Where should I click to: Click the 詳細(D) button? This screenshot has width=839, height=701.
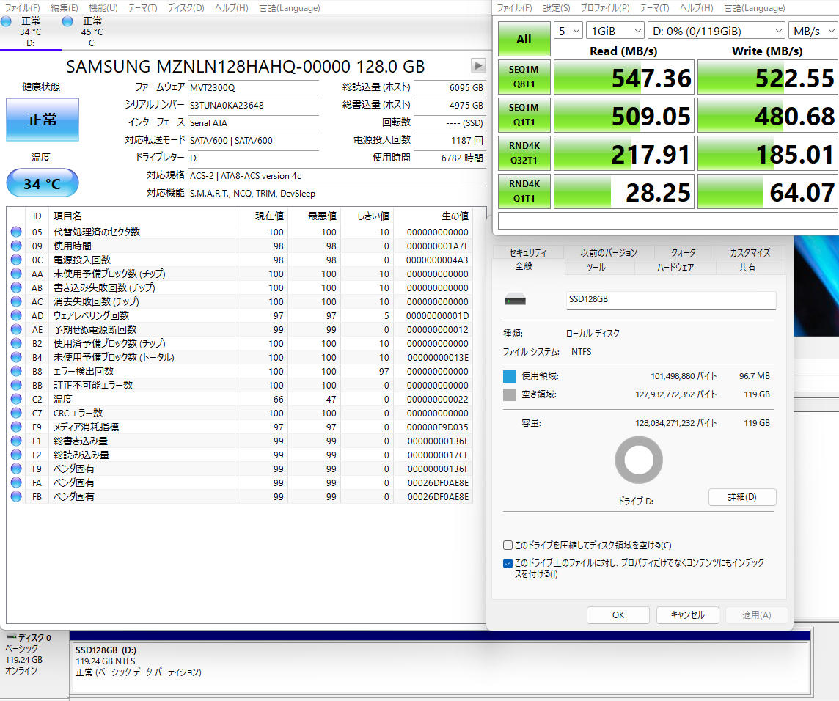[741, 497]
